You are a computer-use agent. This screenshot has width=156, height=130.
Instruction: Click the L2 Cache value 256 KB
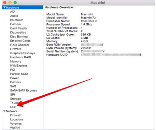(86, 34)
